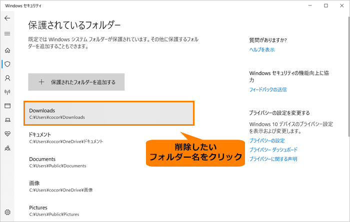Screen dimensions: 350x222
Task: Open the device performance heart icon
Action: coord(7,134)
